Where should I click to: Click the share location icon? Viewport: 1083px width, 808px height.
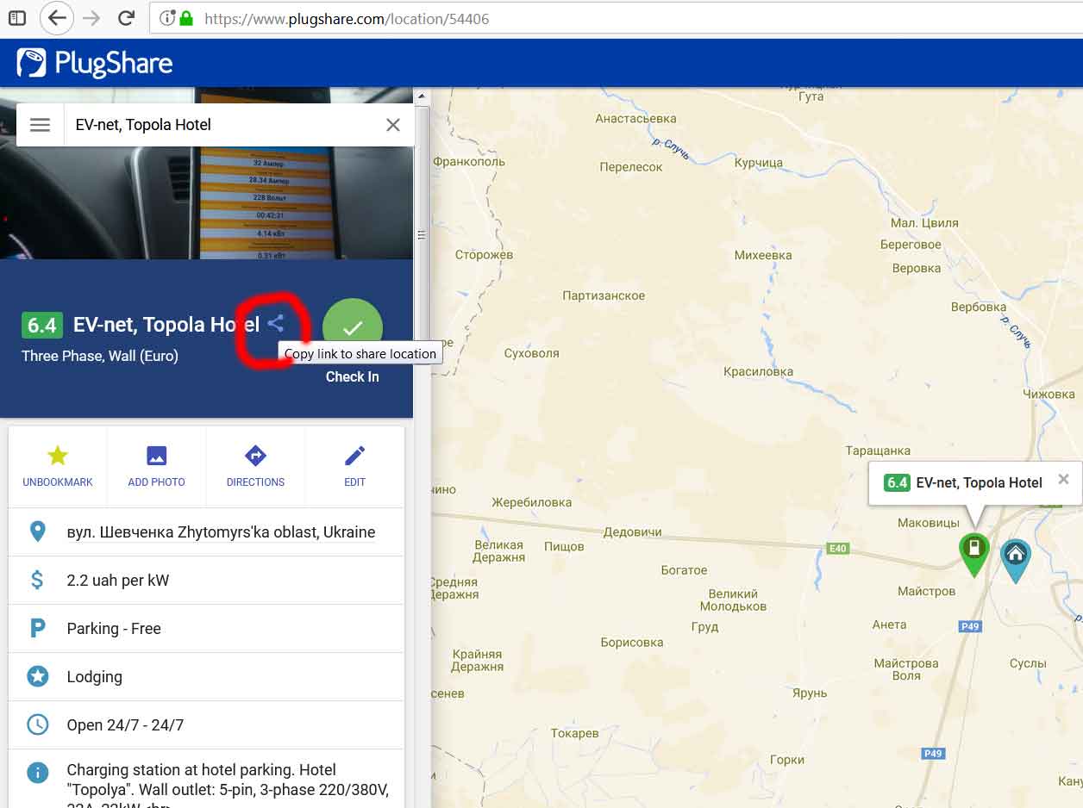pyautogui.click(x=275, y=324)
